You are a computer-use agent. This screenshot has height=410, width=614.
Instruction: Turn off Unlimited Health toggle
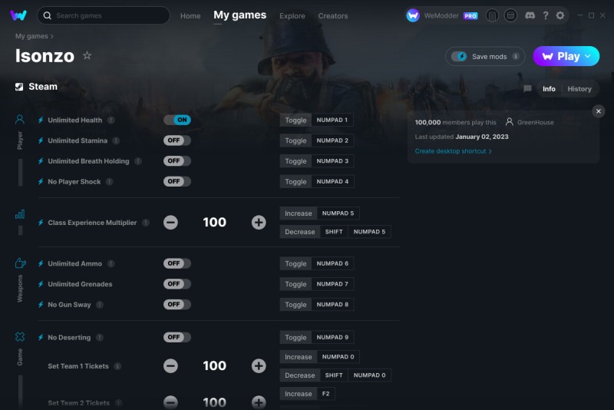click(x=177, y=120)
